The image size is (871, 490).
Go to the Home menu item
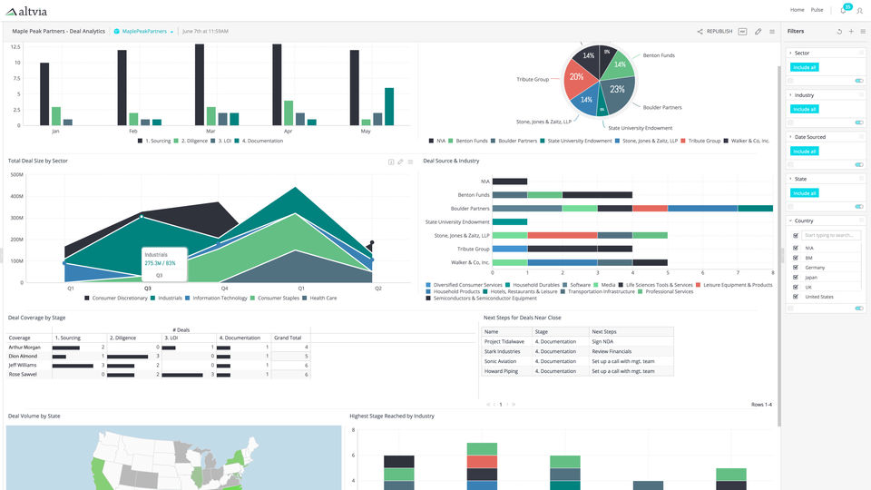tap(798, 10)
